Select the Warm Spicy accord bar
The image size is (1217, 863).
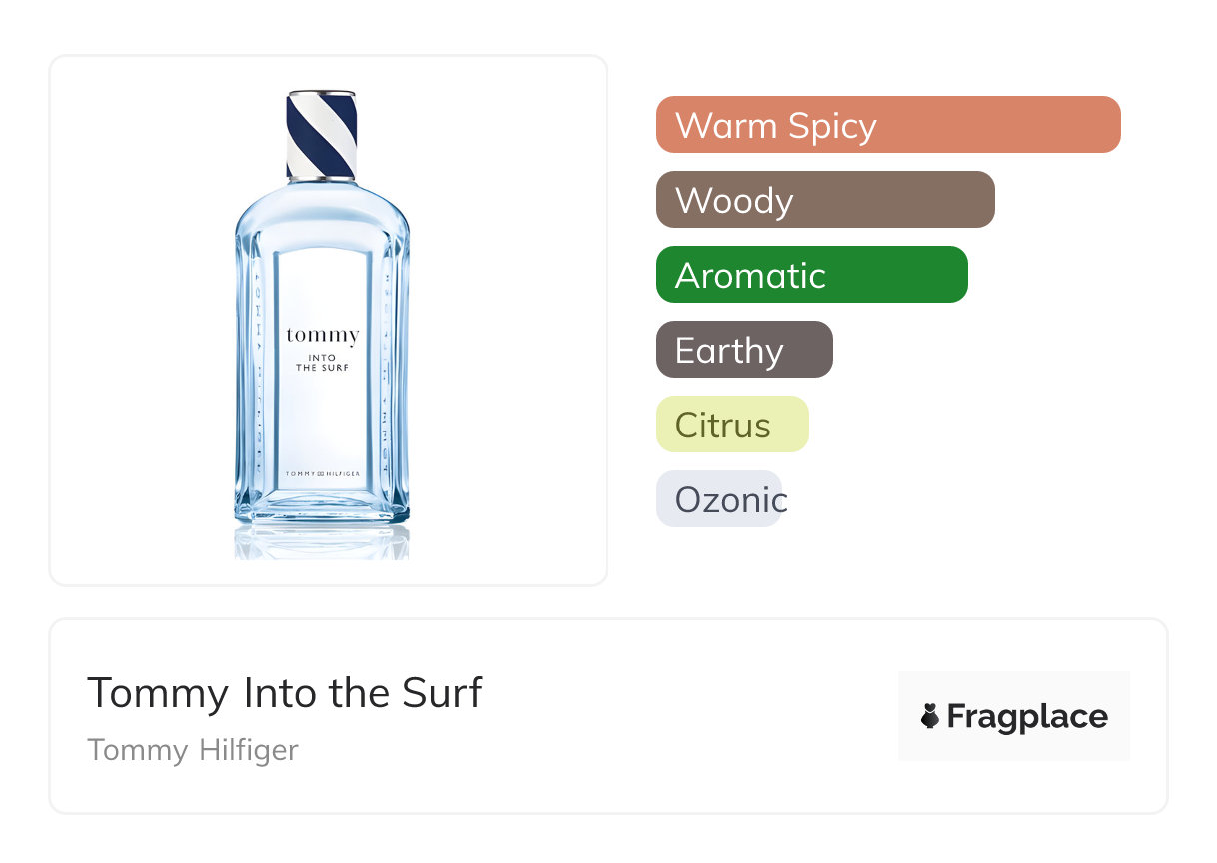887,125
